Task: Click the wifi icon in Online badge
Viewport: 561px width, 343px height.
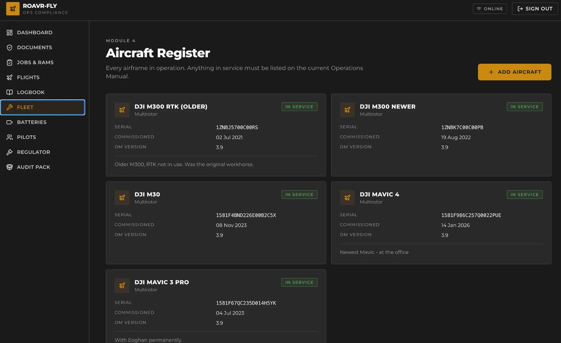Action: click(479, 9)
